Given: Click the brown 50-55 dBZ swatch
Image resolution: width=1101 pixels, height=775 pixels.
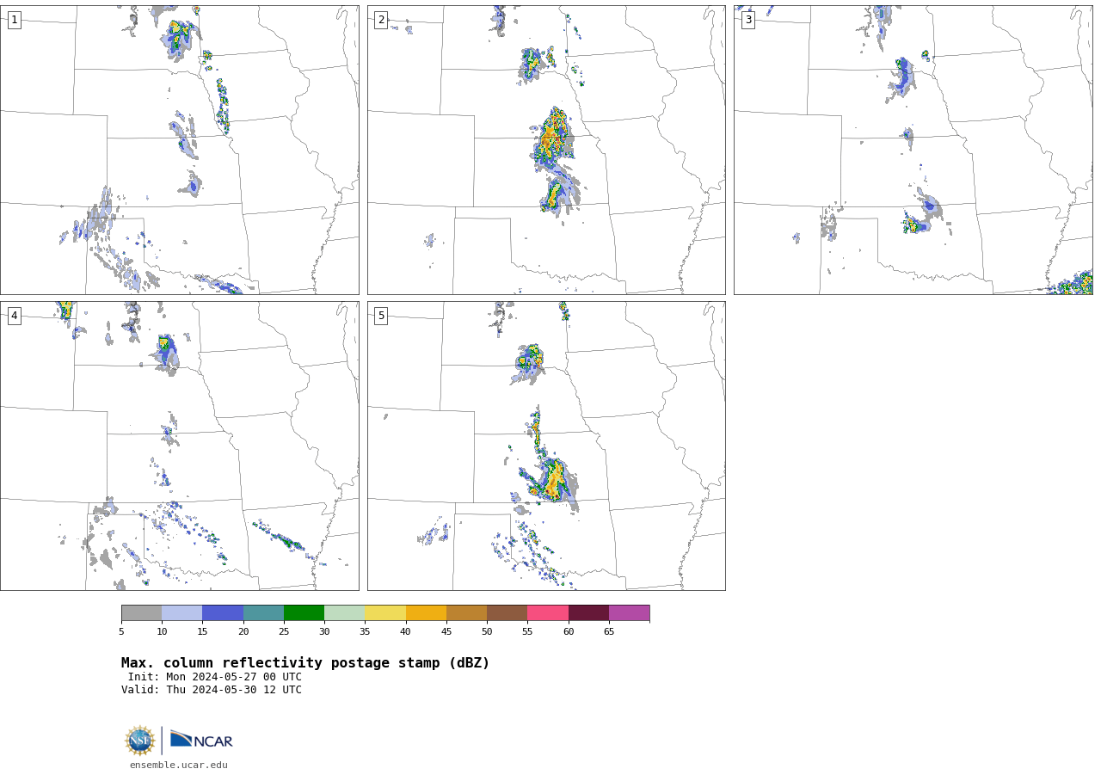Looking at the screenshot, I should coord(507,613).
